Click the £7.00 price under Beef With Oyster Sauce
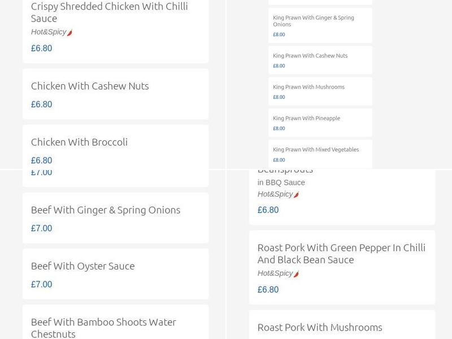 tap(41, 284)
